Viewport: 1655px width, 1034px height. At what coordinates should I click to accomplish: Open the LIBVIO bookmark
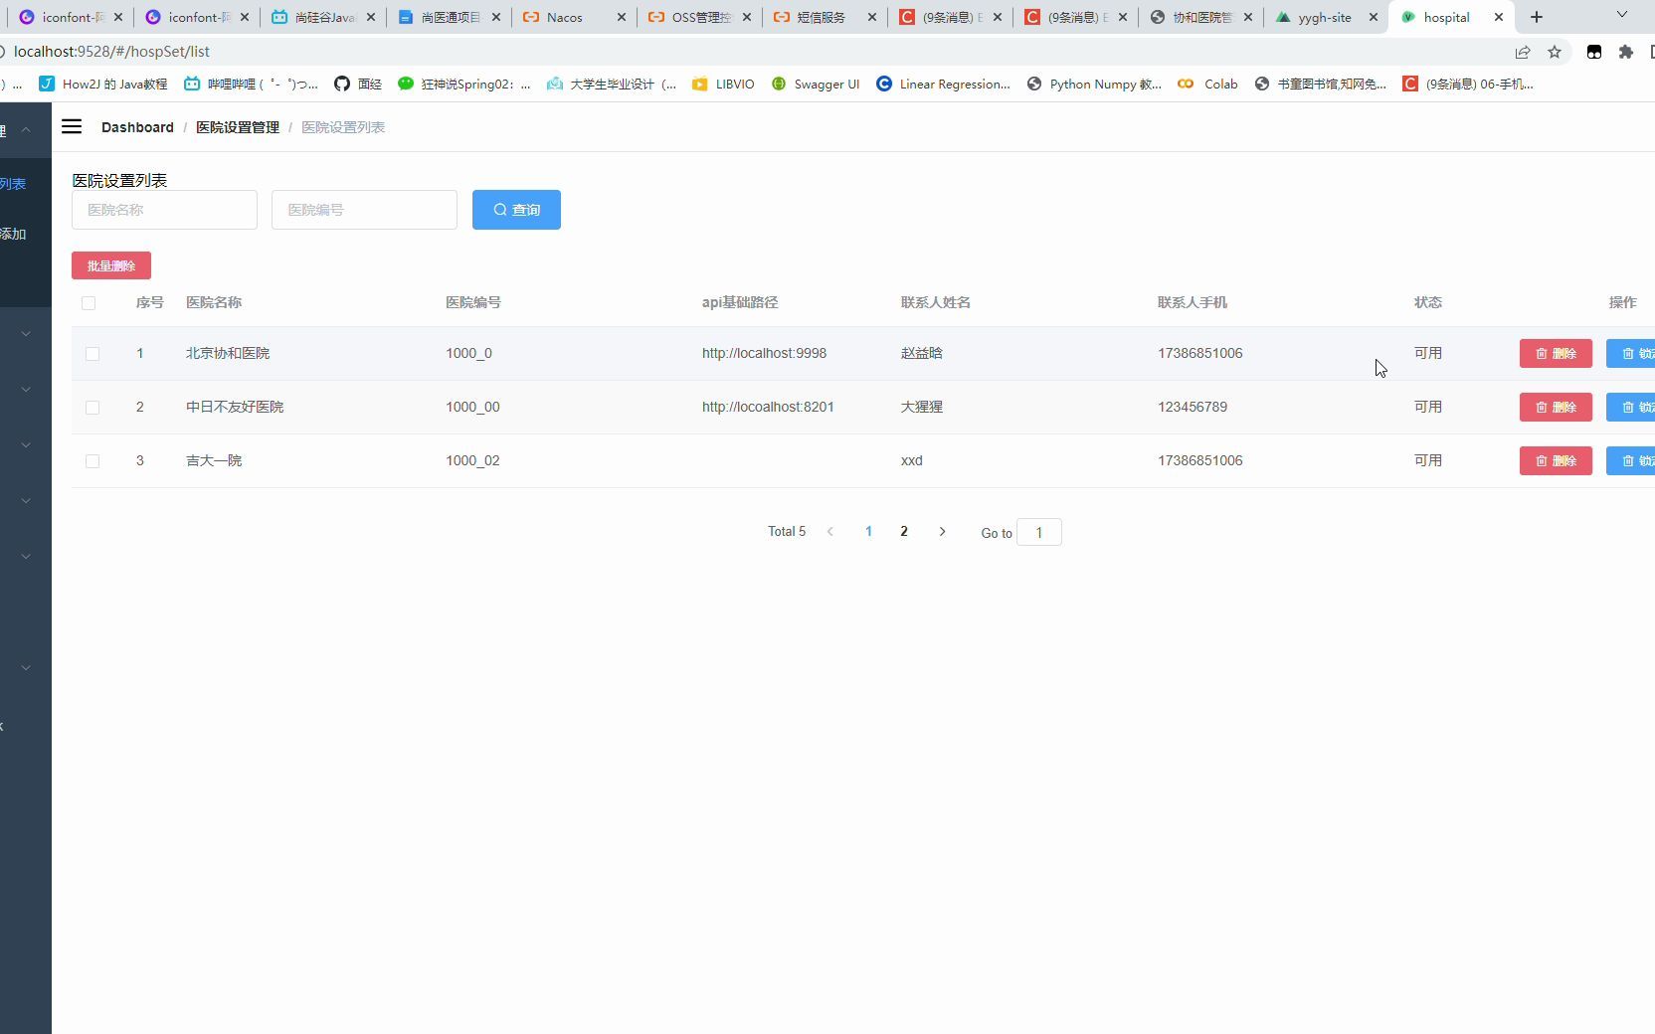[x=723, y=85]
